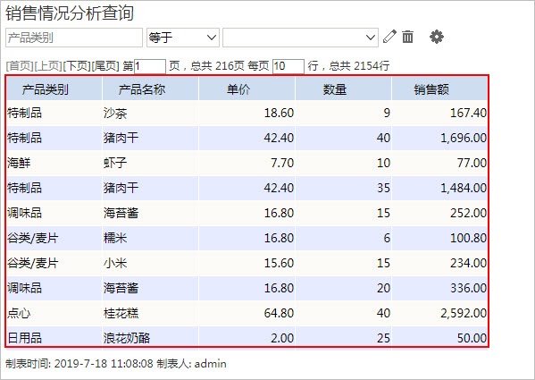This screenshot has width=535, height=380.
Task: Click the 下页 next page link
Action: (77, 66)
